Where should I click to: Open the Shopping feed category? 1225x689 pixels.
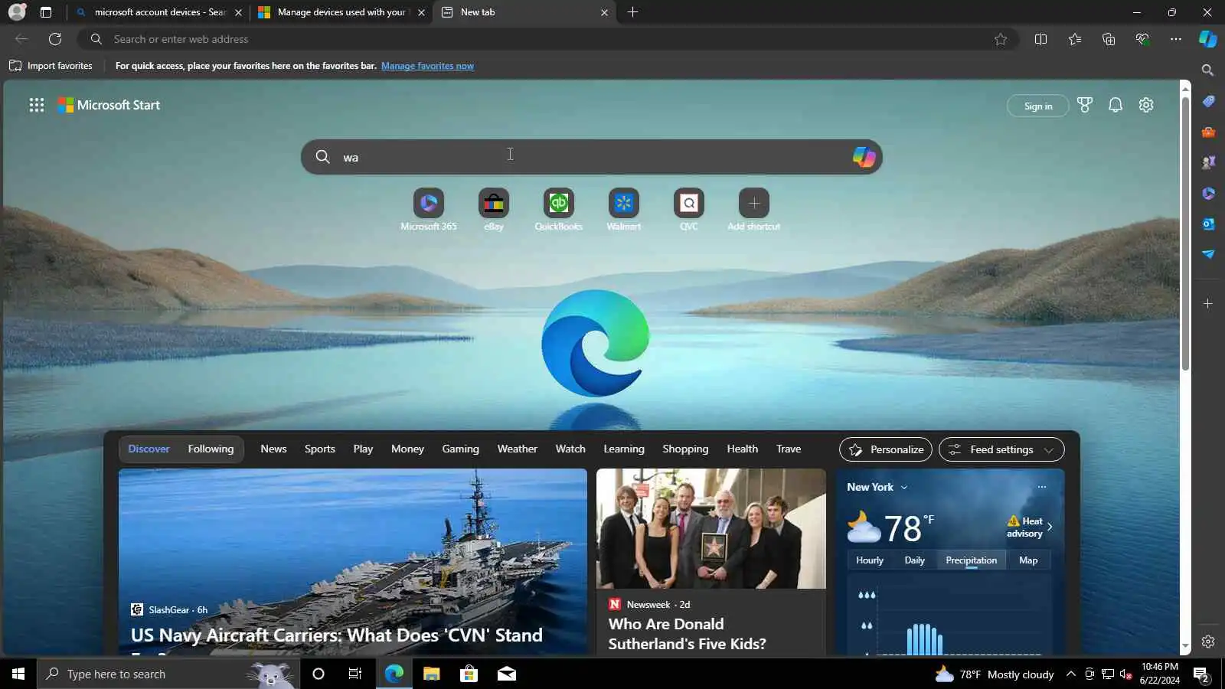tap(685, 449)
